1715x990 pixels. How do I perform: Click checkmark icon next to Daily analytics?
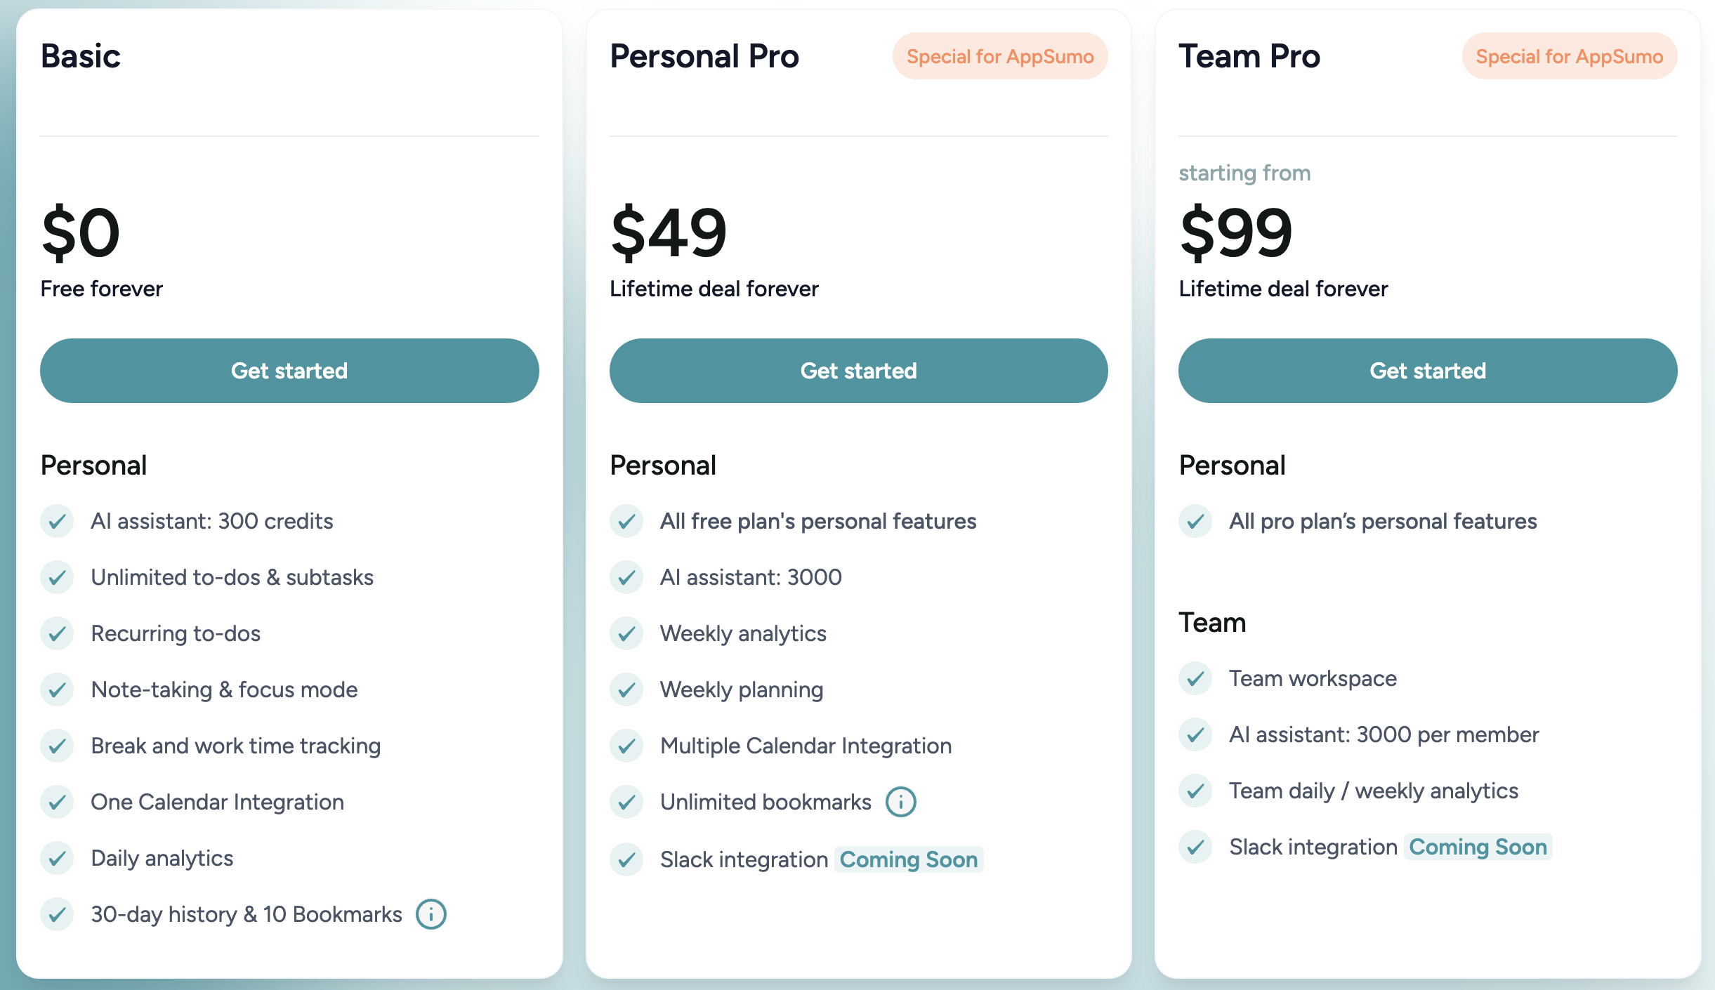pos(57,858)
